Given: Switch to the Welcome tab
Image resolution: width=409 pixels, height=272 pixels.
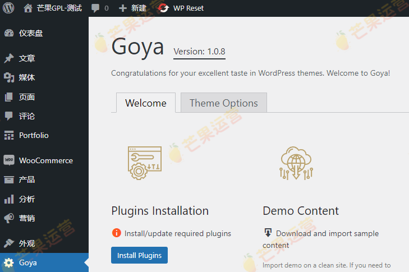Looking at the screenshot, I should point(146,103).
